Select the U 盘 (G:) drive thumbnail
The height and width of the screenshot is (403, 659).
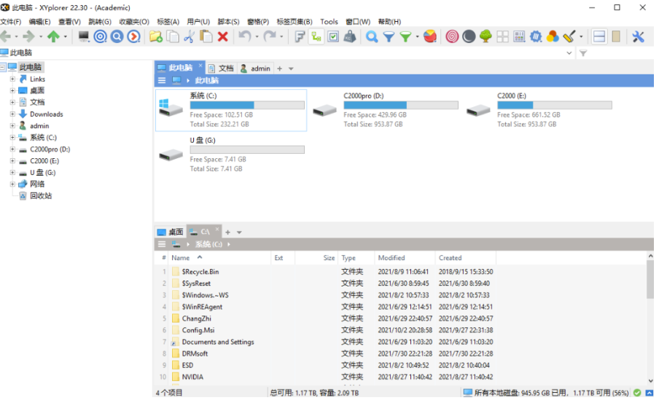[171, 155]
